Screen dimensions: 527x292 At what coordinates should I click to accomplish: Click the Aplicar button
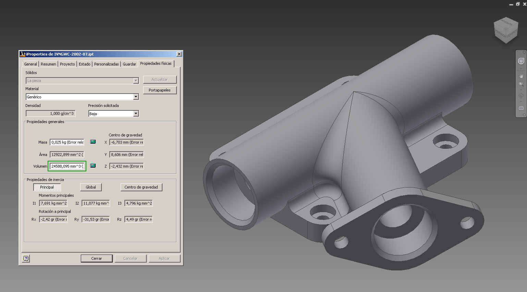(x=164, y=258)
